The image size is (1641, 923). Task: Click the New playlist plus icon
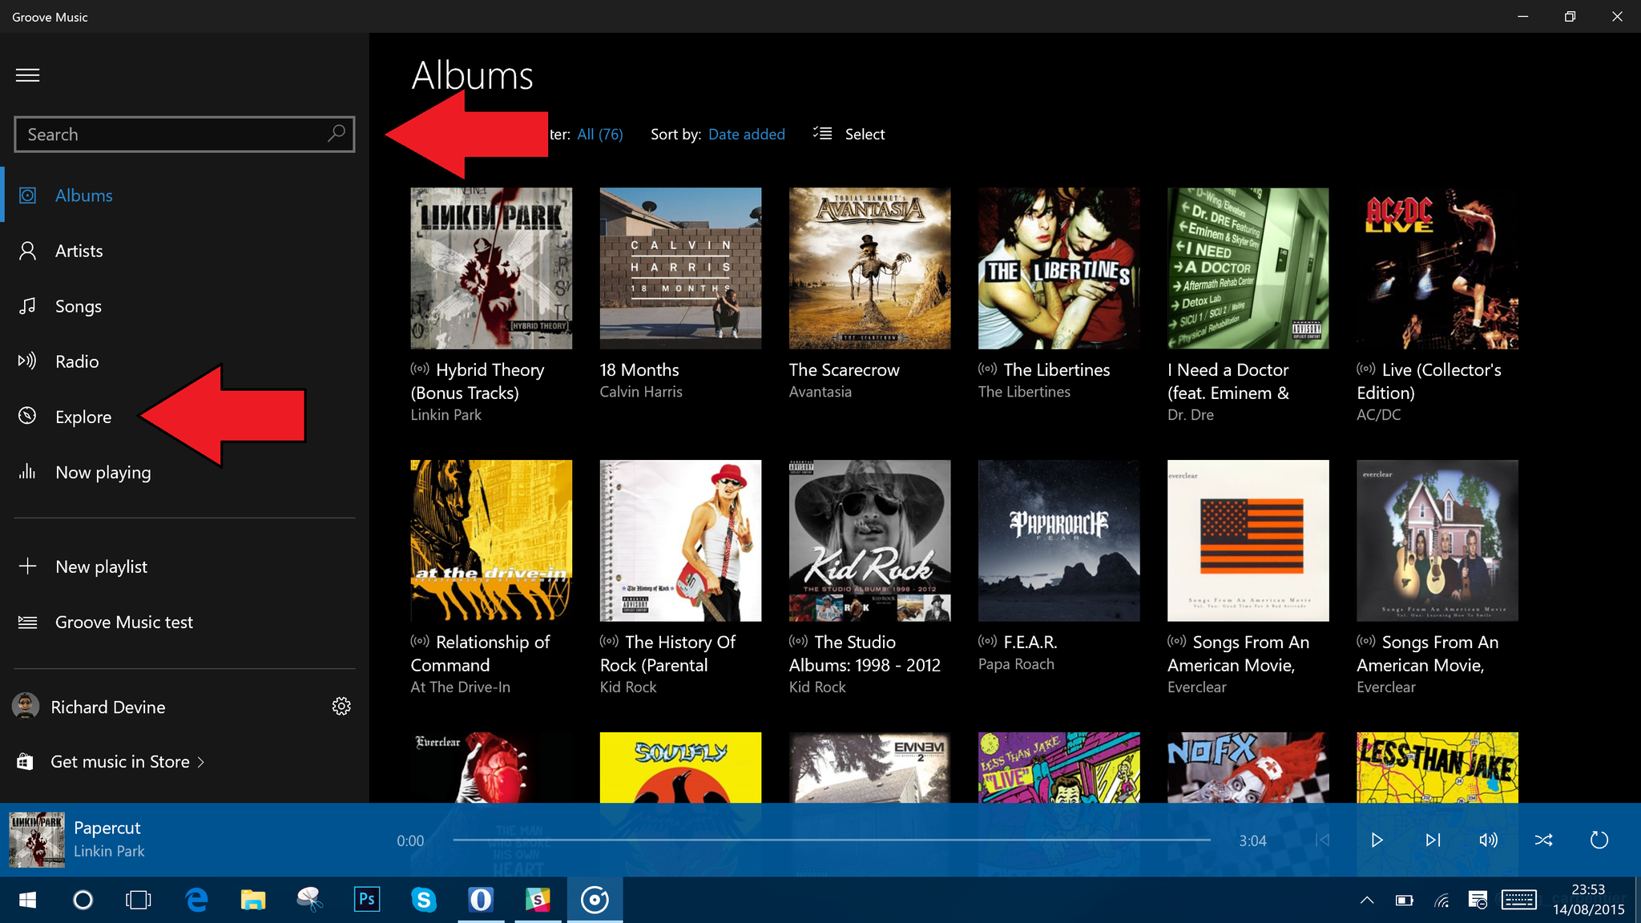[x=27, y=566]
